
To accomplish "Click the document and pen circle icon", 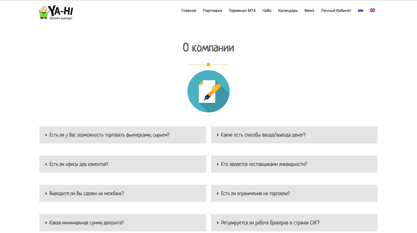I will pos(209,91).
